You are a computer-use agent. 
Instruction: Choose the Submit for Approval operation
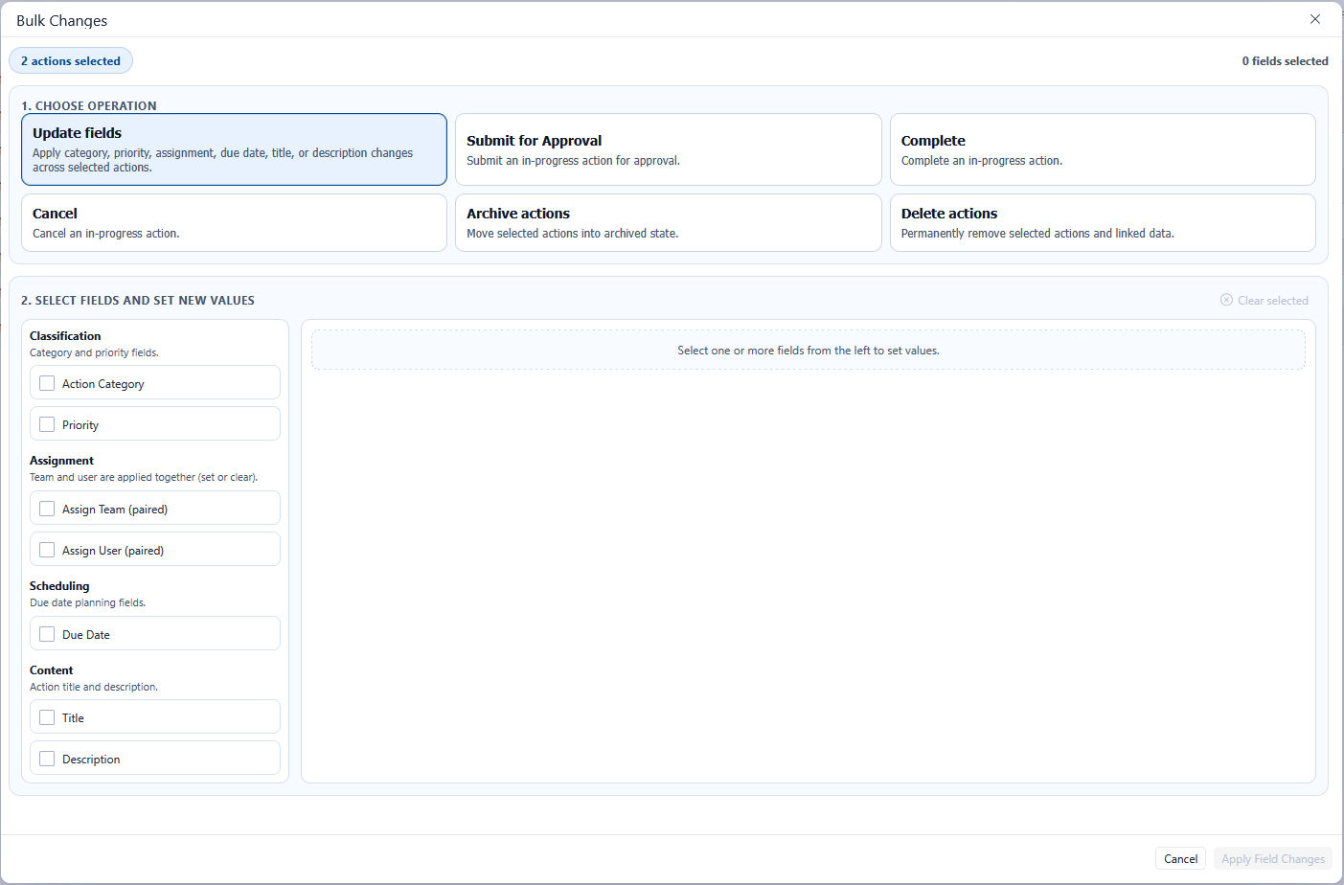point(668,149)
